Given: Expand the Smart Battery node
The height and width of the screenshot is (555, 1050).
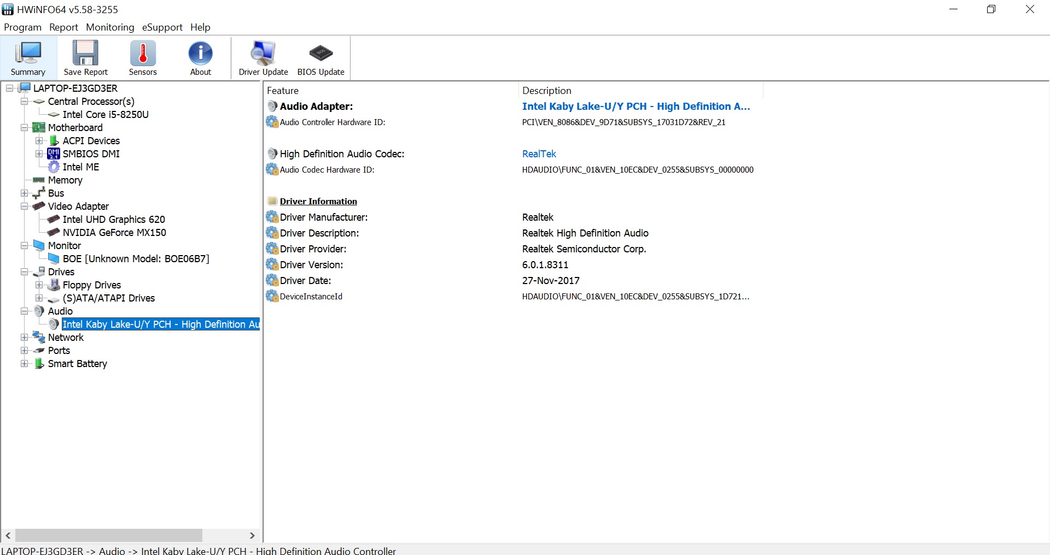Looking at the screenshot, I should point(24,363).
